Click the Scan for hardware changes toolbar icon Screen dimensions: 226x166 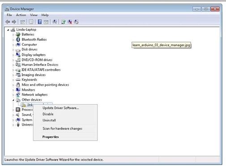coord(55,22)
